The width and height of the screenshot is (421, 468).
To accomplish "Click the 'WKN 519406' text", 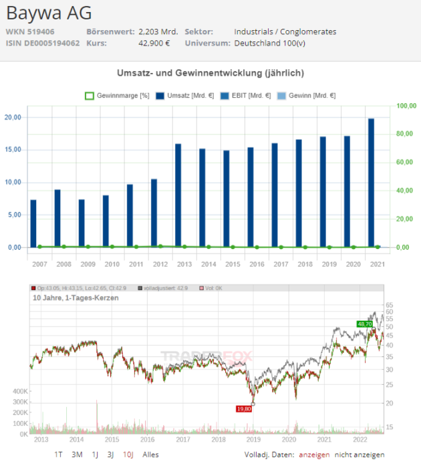I will [x=30, y=31].
